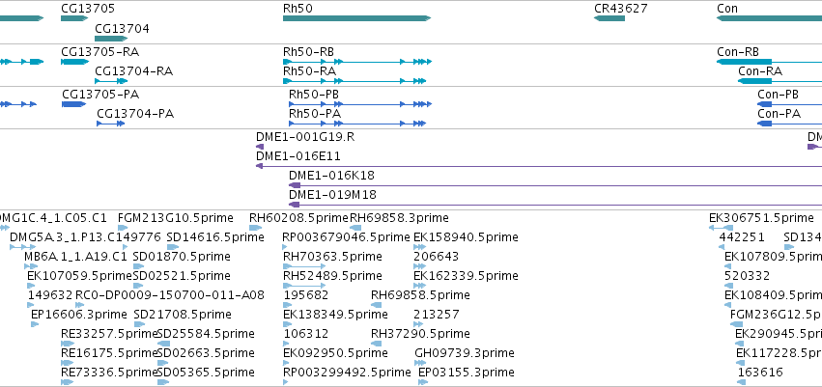Viewport: 822px width, 387px height.
Task: Select the RH69858.3prime EST arrow
Action: (355, 228)
